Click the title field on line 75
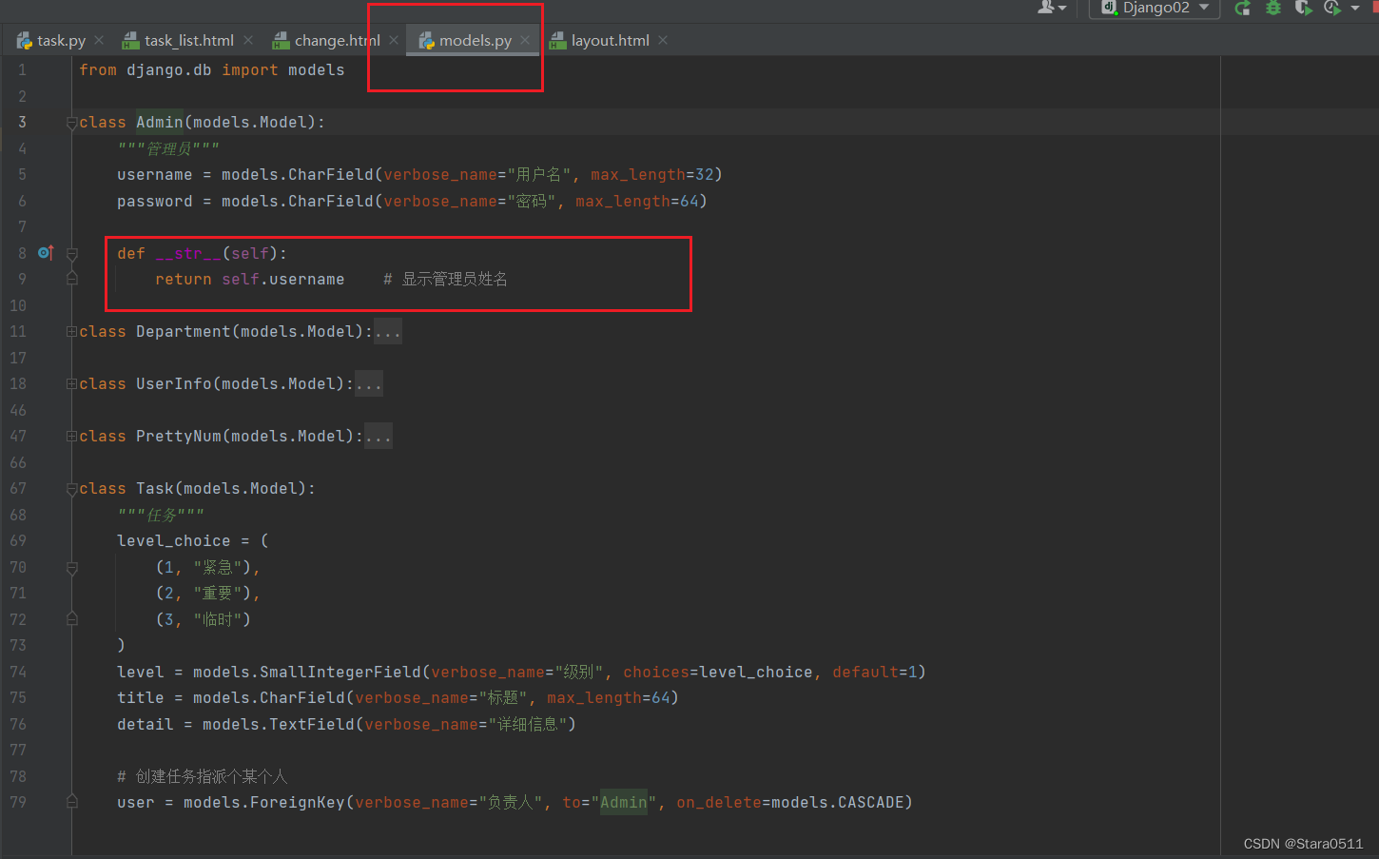Image resolution: width=1379 pixels, height=859 pixels. (x=141, y=697)
